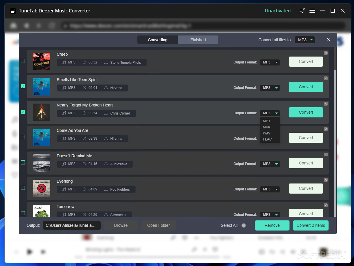Click the home icon in browser bar
354x266 pixels.
point(13,26)
